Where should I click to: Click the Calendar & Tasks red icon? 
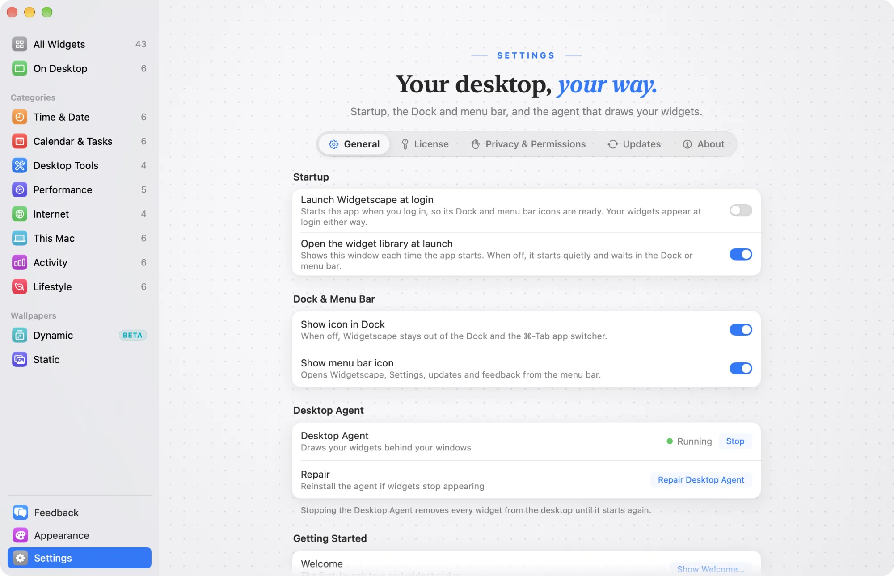tap(19, 141)
